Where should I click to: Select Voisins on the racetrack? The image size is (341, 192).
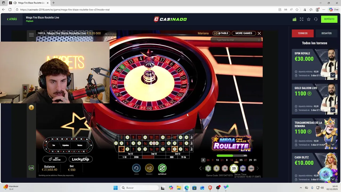click(x=80, y=145)
